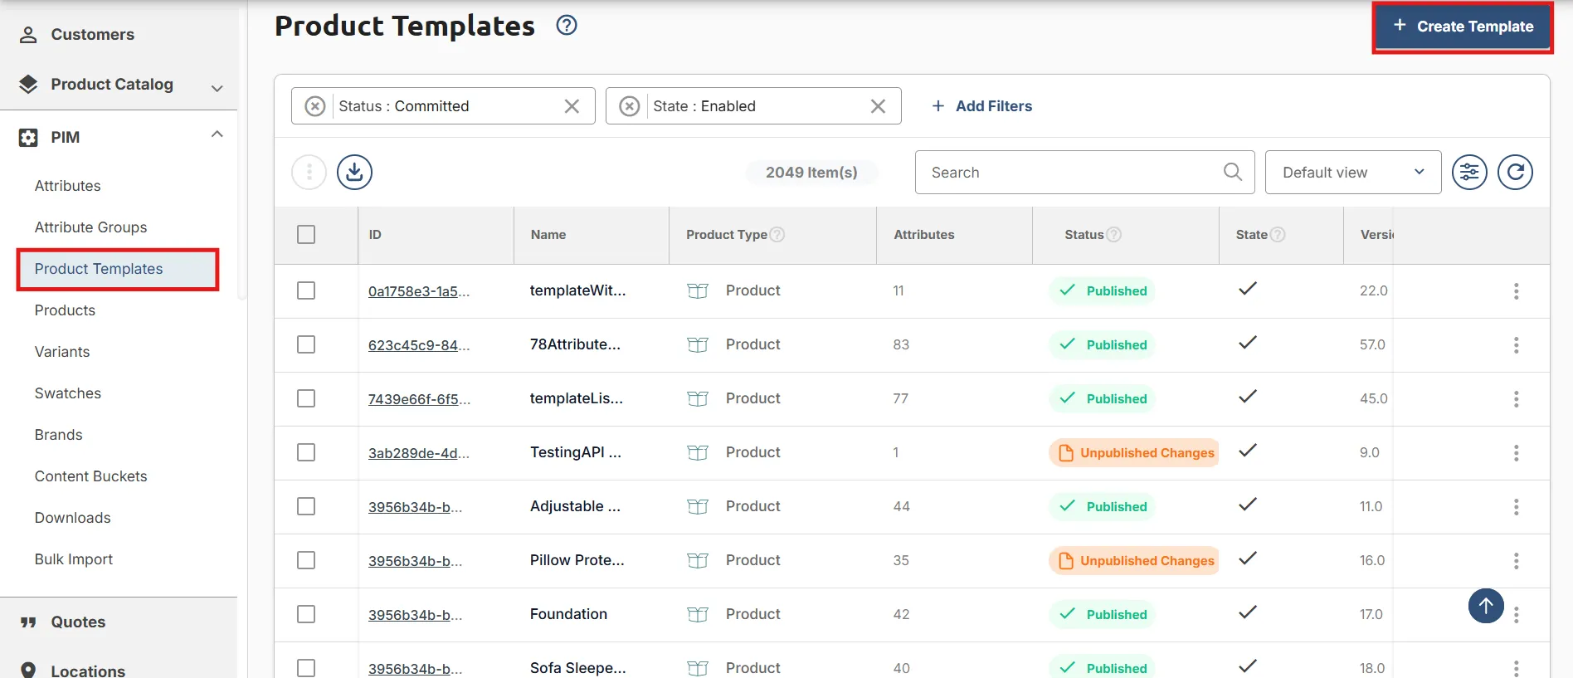Image resolution: width=1573 pixels, height=678 pixels.
Task: Remove the Status : Committed filter
Action: [x=572, y=106]
